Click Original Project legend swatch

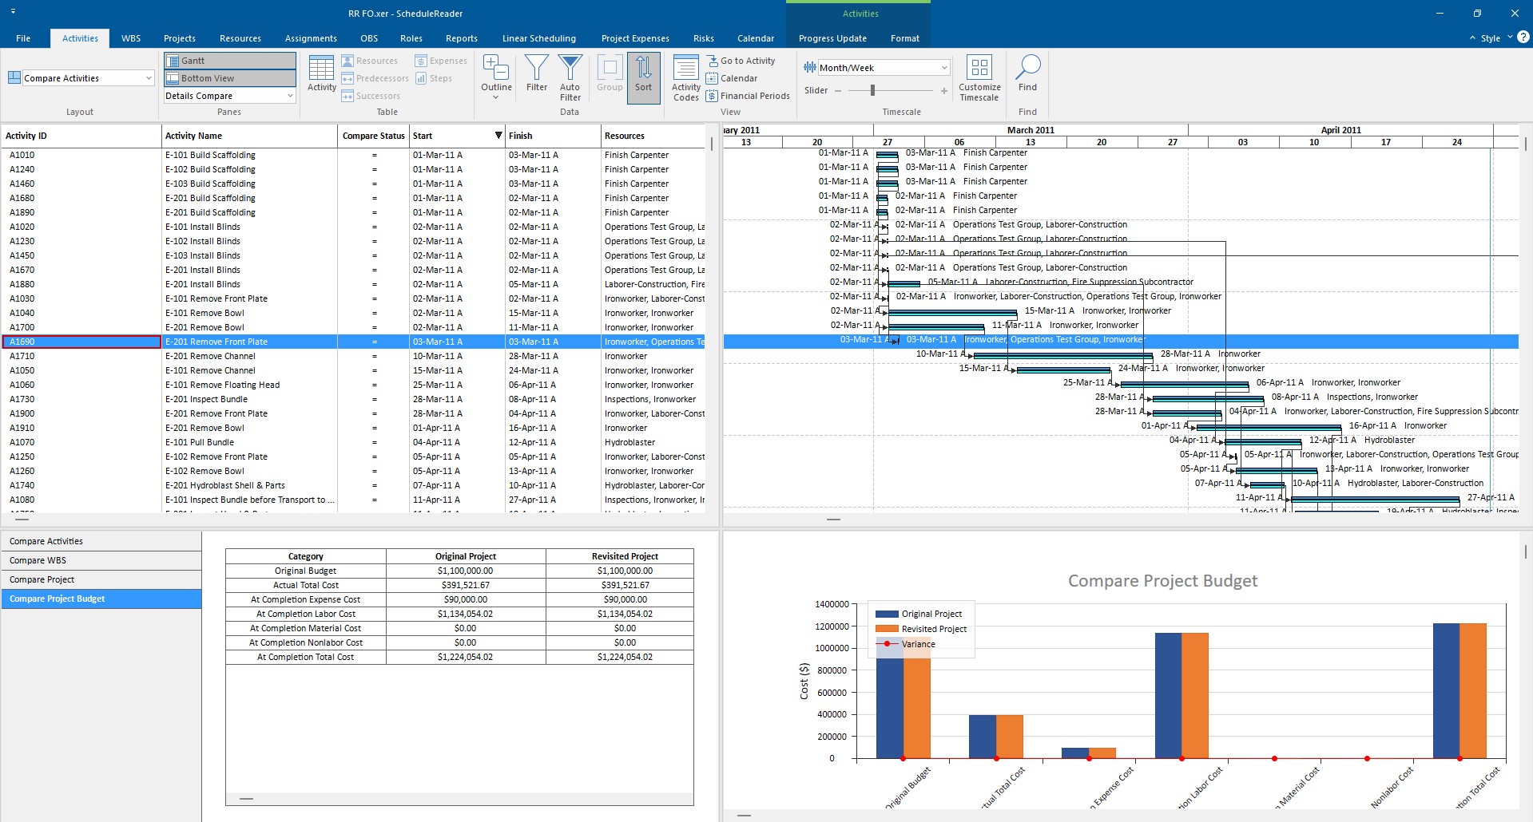[887, 614]
